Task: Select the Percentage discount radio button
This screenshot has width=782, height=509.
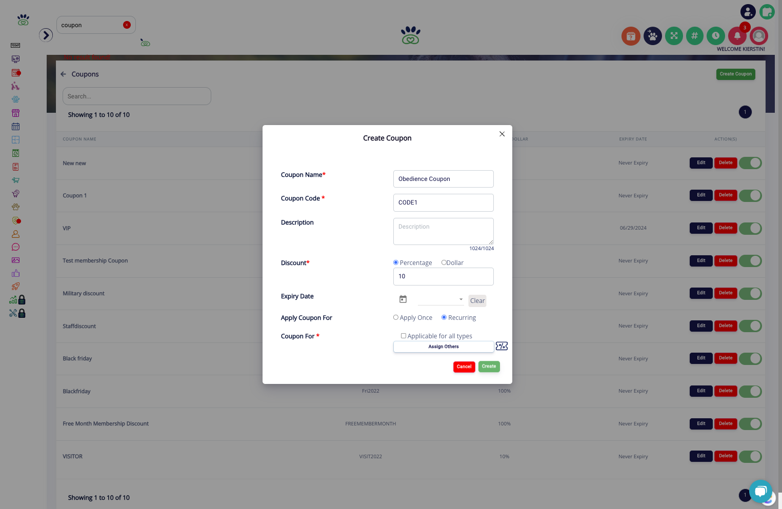Action: pyautogui.click(x=396, y=262)
